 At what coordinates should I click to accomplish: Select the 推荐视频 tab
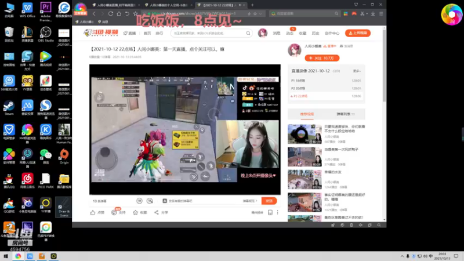(307, 114)
